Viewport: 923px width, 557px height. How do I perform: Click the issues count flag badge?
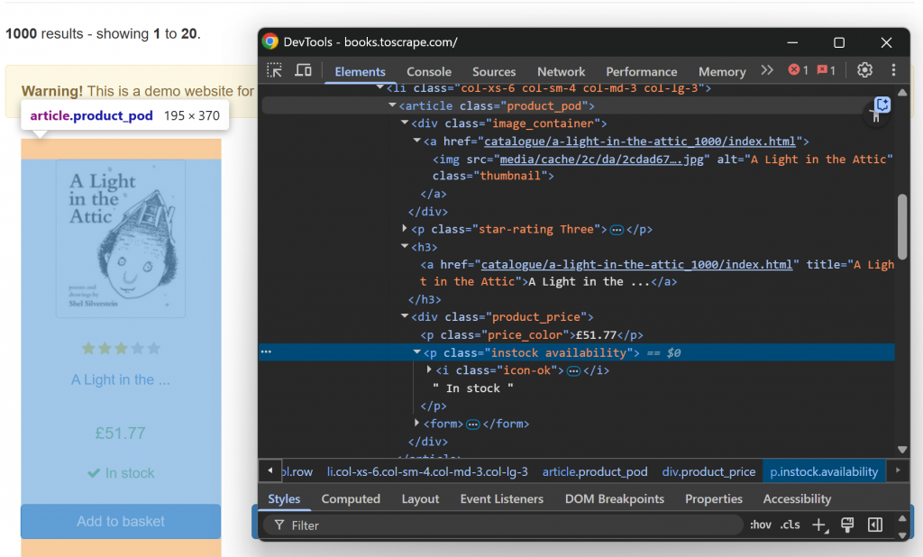(826, 70)
